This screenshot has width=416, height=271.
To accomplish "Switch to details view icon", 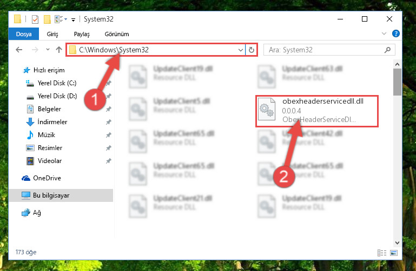I will pyautogui.click(x=382, y=253).
